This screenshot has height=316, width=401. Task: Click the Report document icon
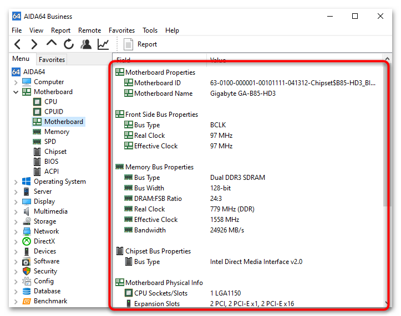pyautogui.click(x=128, y=44)
